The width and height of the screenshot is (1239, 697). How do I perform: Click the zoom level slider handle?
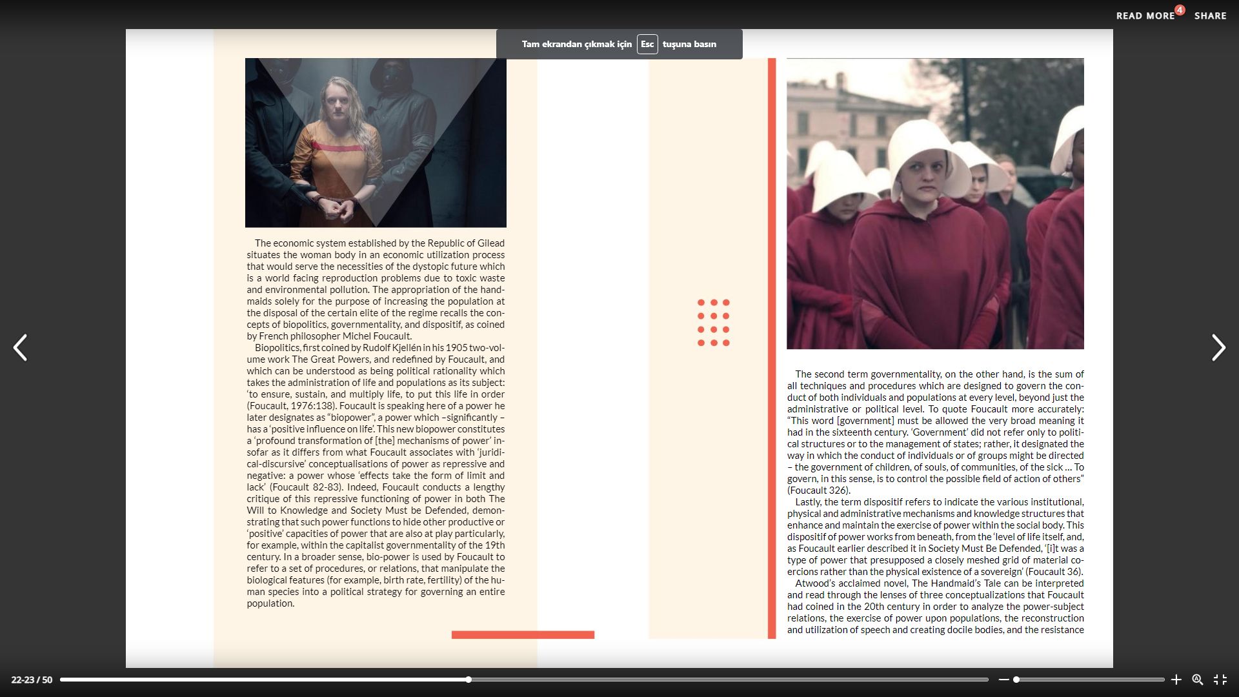point(1016,680)
